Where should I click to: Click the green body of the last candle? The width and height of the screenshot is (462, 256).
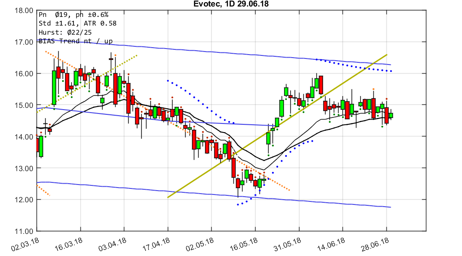pos(390,115)
